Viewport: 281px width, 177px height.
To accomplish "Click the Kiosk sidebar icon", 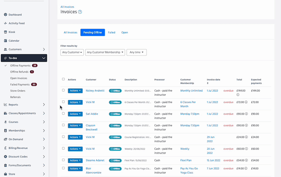I will [x=5, y=32].
